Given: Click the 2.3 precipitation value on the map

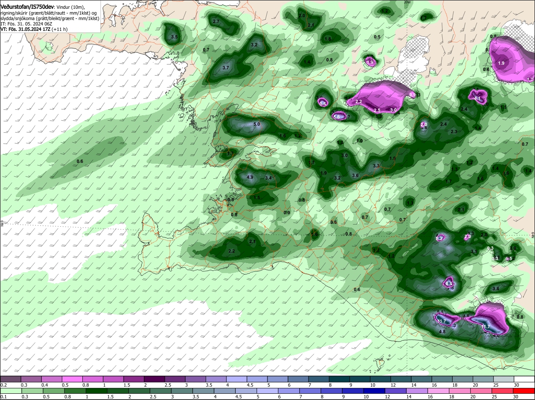Looking at the screenshot, I should 454,132.
